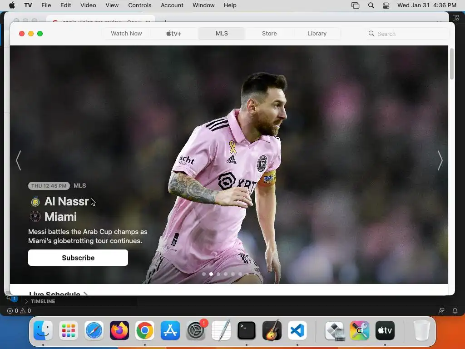Viewport: 465px width, 349px height.
Task: Switch to the Apple TV+ tab
Action: 174,34
